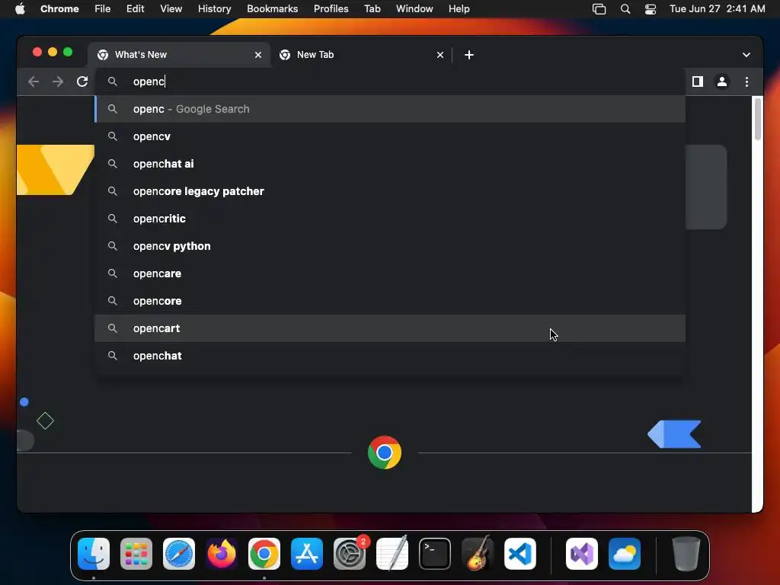Open TextEdit from the Dock

[392, 554]
